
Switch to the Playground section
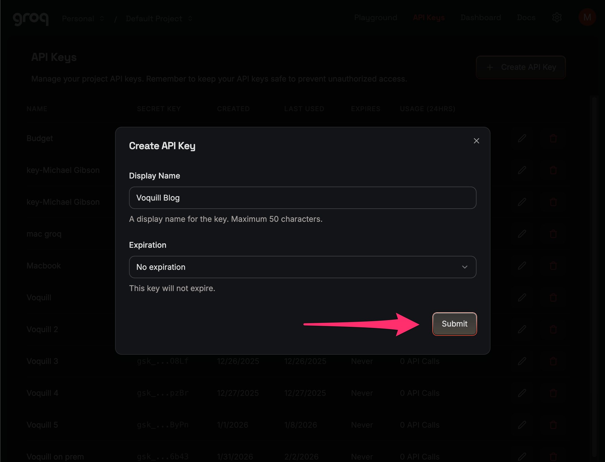(x=376, y=17)
